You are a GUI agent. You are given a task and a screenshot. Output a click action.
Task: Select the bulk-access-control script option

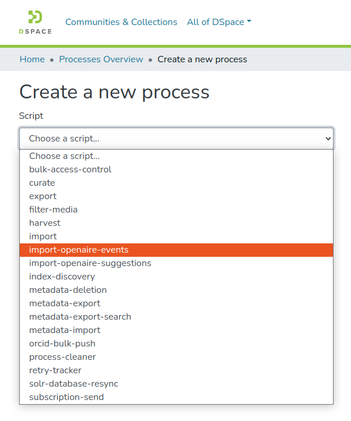coord(70,169)
